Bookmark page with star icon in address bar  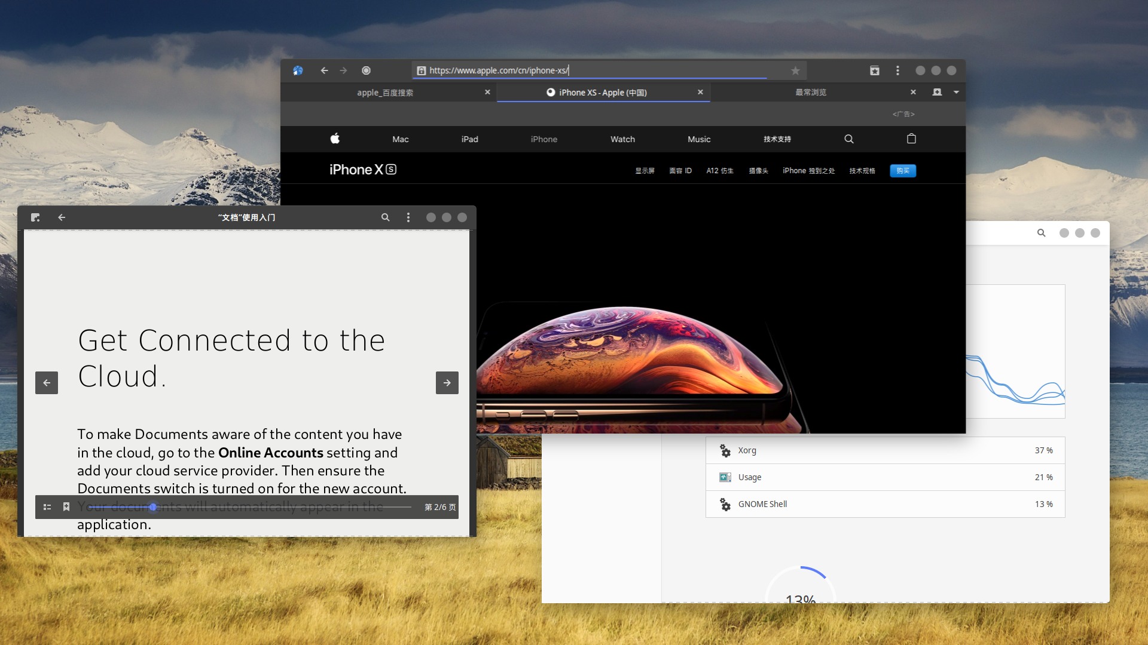795,70
